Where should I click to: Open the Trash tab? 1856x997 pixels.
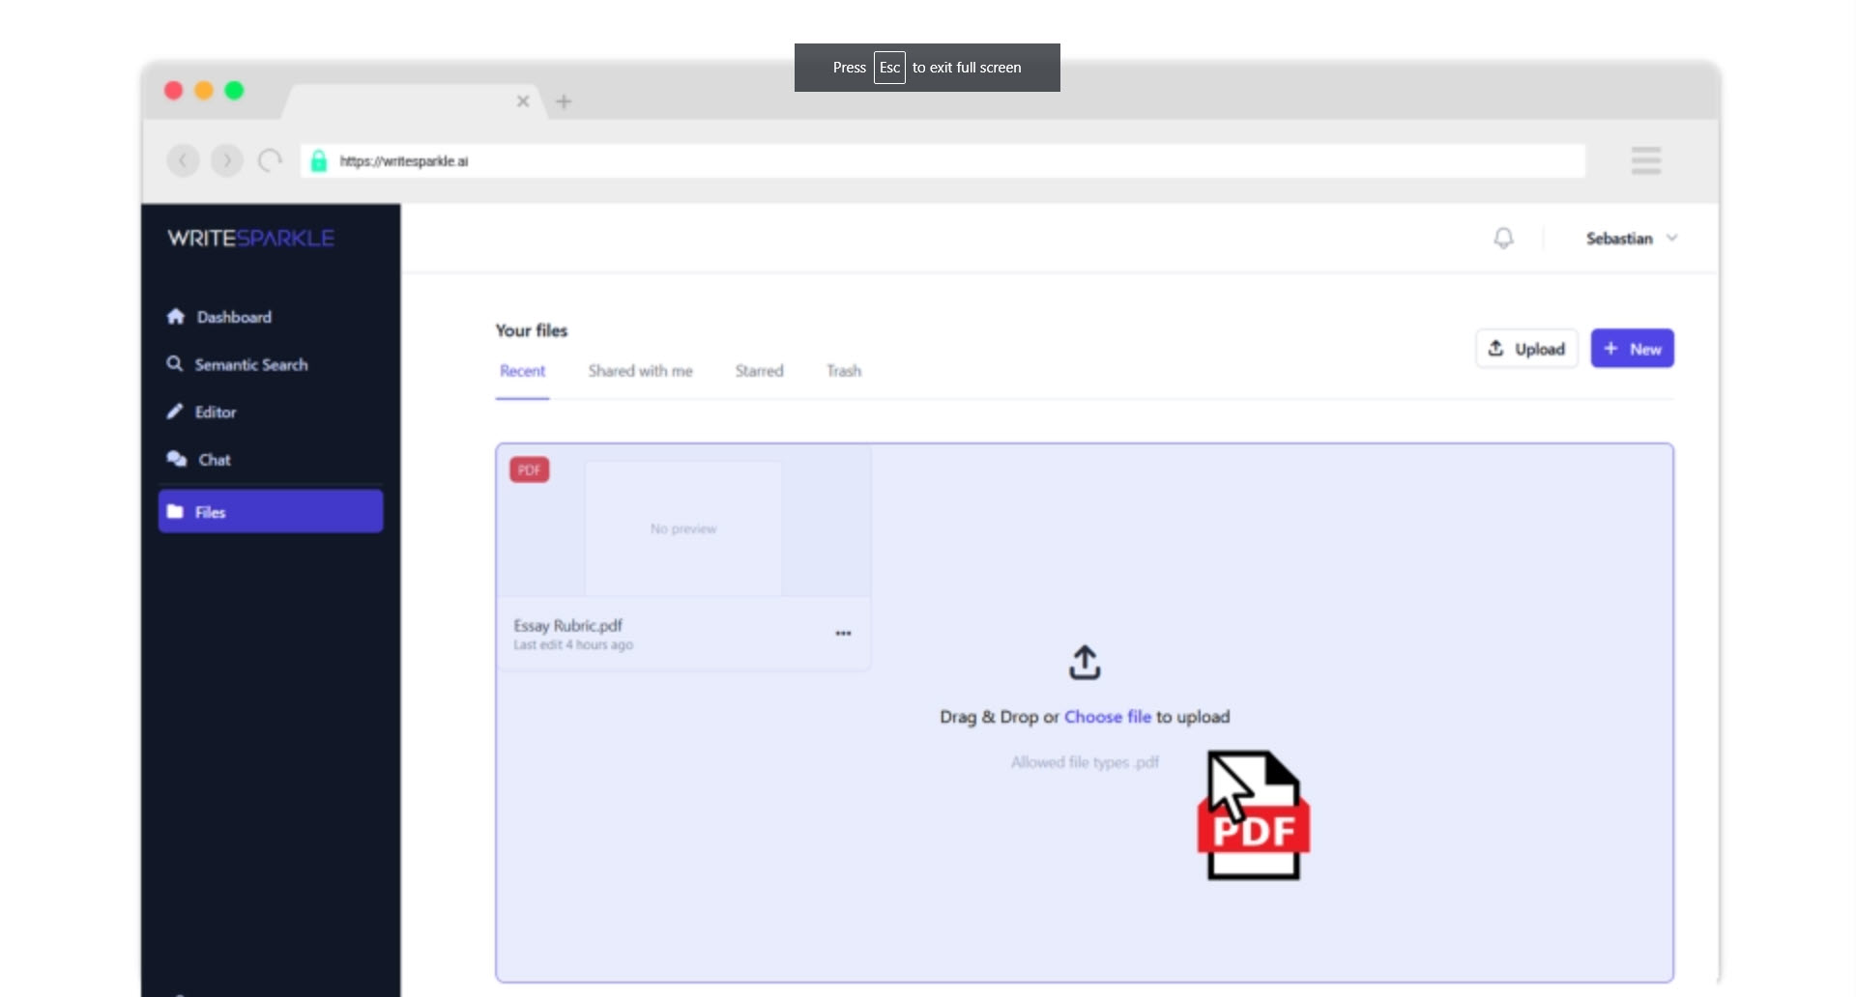coord(843,371)
